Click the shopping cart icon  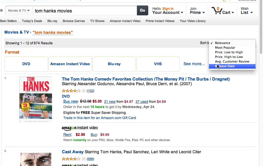216,10
